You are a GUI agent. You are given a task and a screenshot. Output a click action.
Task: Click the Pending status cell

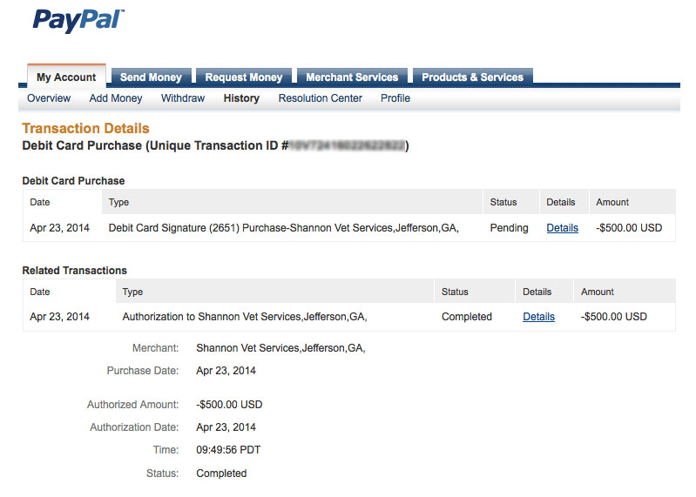pos(509,228)
